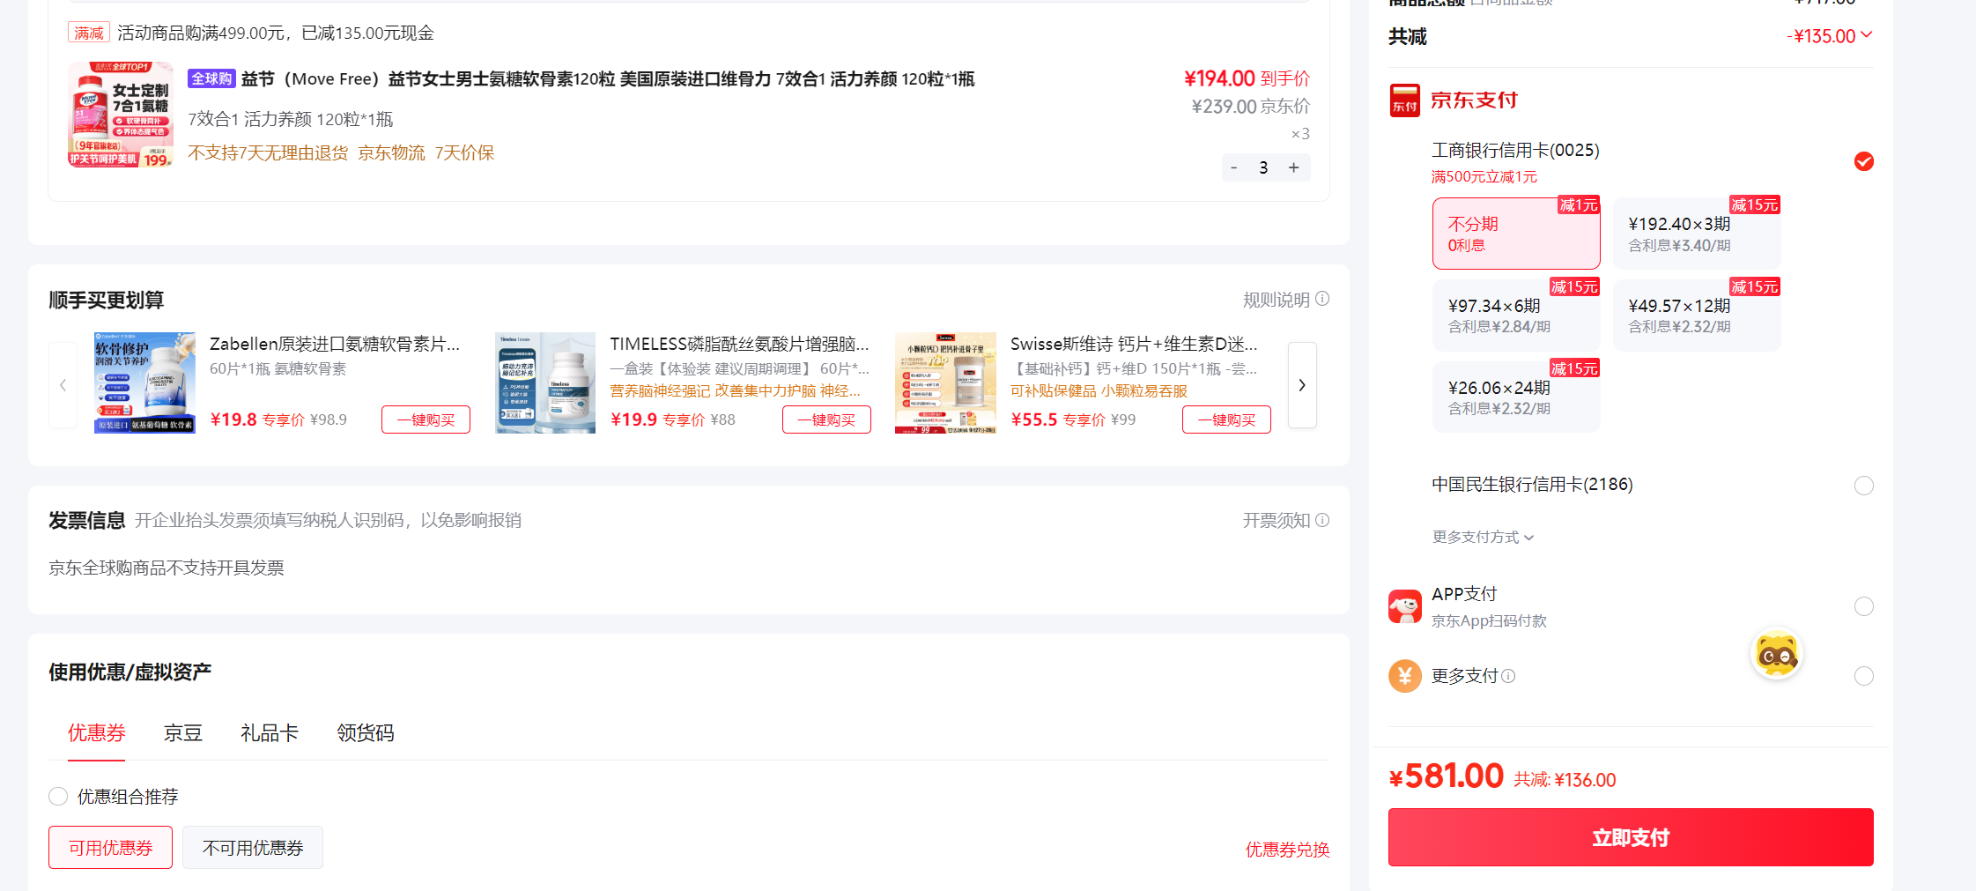Increase Move Free quantity with plus
The image size is (1976, 891).
pos(1293,167)
